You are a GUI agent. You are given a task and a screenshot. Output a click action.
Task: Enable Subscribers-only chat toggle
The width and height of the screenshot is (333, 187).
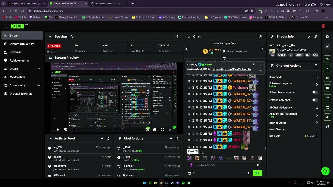click(315, 92)
